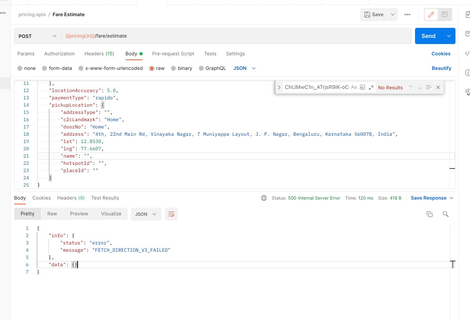470x320 pixels.
Task: Copy response using the copy icon
Action: (x=430, y=214)
